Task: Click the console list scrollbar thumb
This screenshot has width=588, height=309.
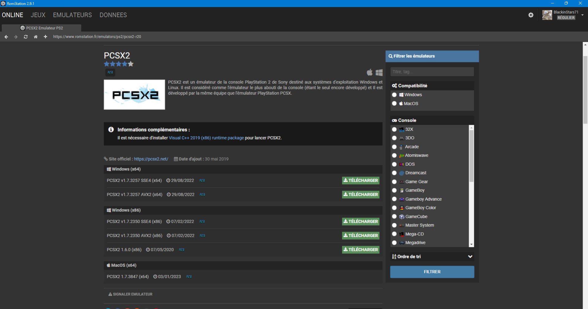Action: point(471,156)
